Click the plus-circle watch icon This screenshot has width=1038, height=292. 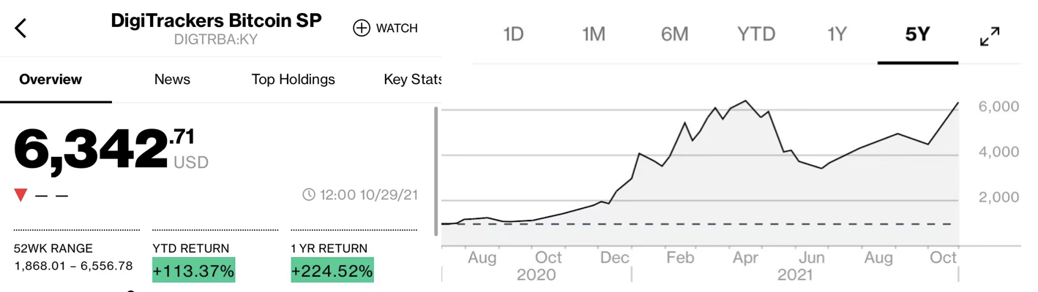pyautogui.click(x=362, y=28)
